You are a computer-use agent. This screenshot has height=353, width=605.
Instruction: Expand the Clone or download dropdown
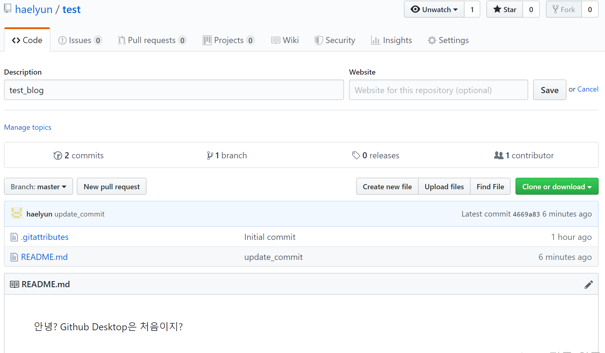pos(557,187)
